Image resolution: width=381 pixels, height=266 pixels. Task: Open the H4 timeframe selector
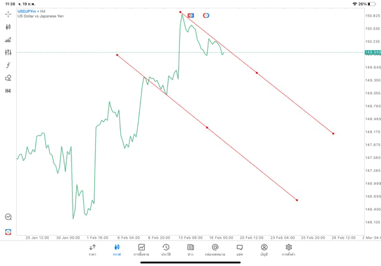(8, 90)
